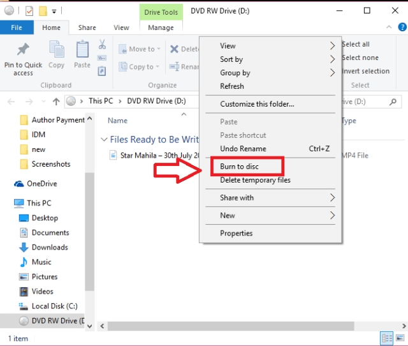Click the Up arrow navigation button
Screen dimensions: 408x346
(x=56, y=102)
